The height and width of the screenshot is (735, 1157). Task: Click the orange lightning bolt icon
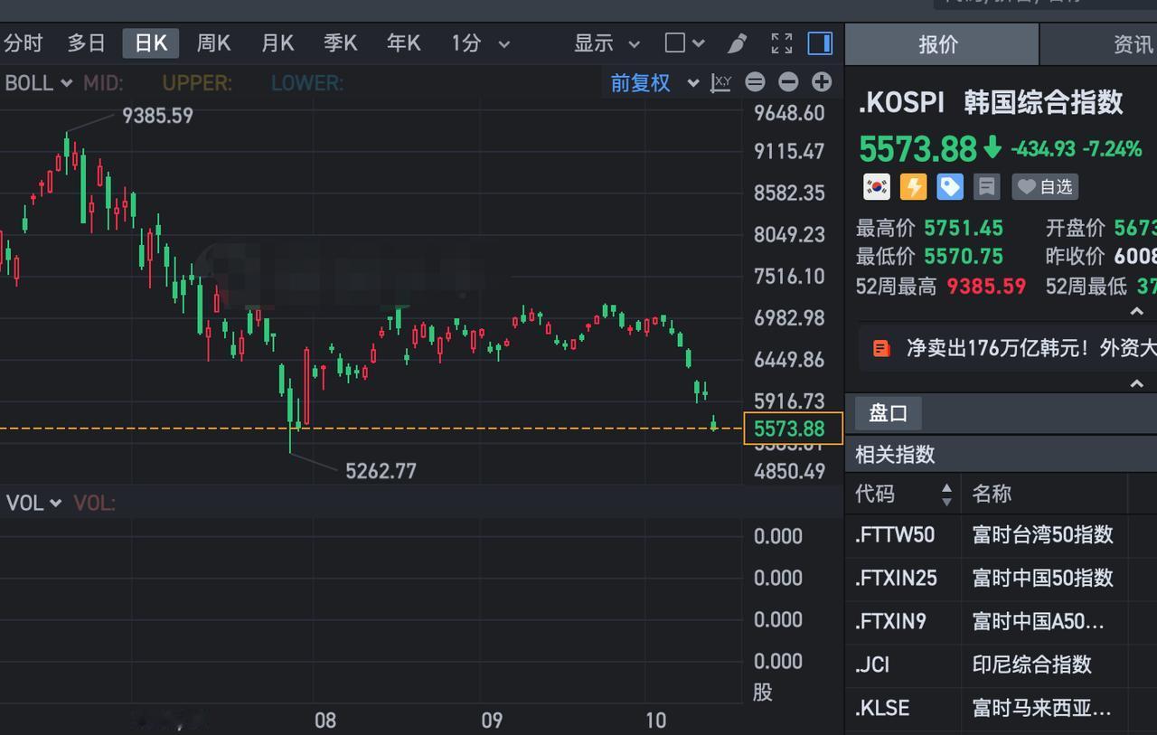[914, 187]
